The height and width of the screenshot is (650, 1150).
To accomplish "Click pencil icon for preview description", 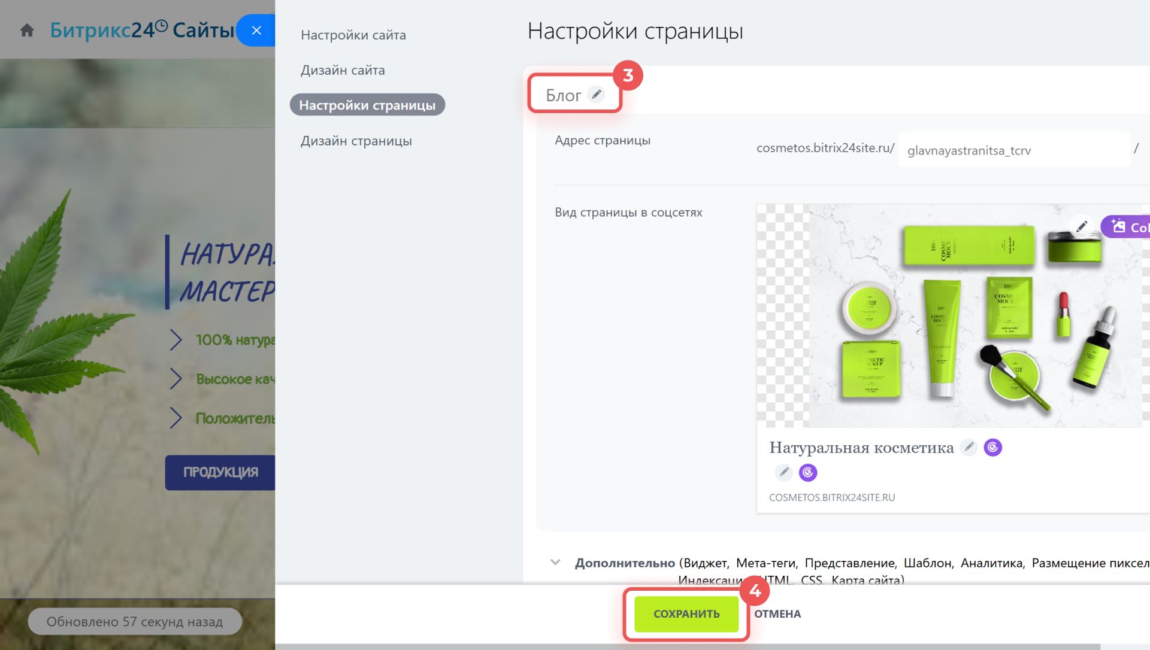I will pos(783,472).
